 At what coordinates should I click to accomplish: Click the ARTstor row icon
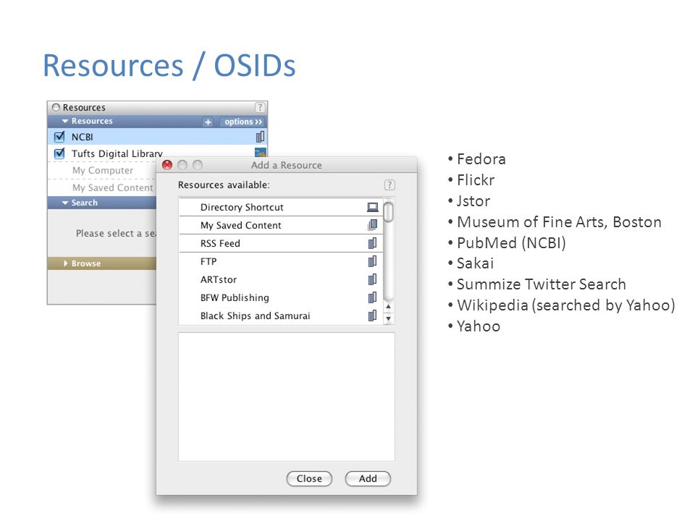click(x=372, y=279)
